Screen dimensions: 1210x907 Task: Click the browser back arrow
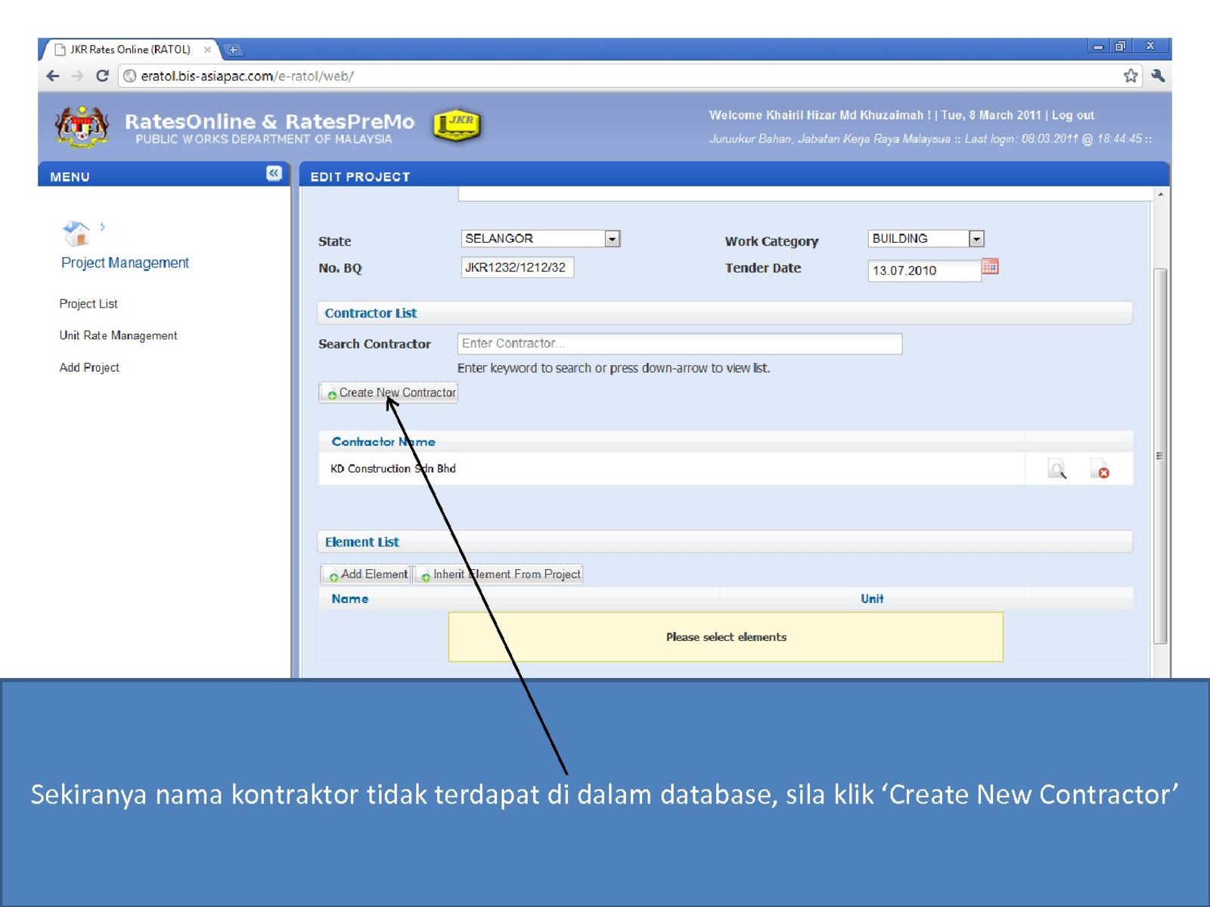[53, 76]
